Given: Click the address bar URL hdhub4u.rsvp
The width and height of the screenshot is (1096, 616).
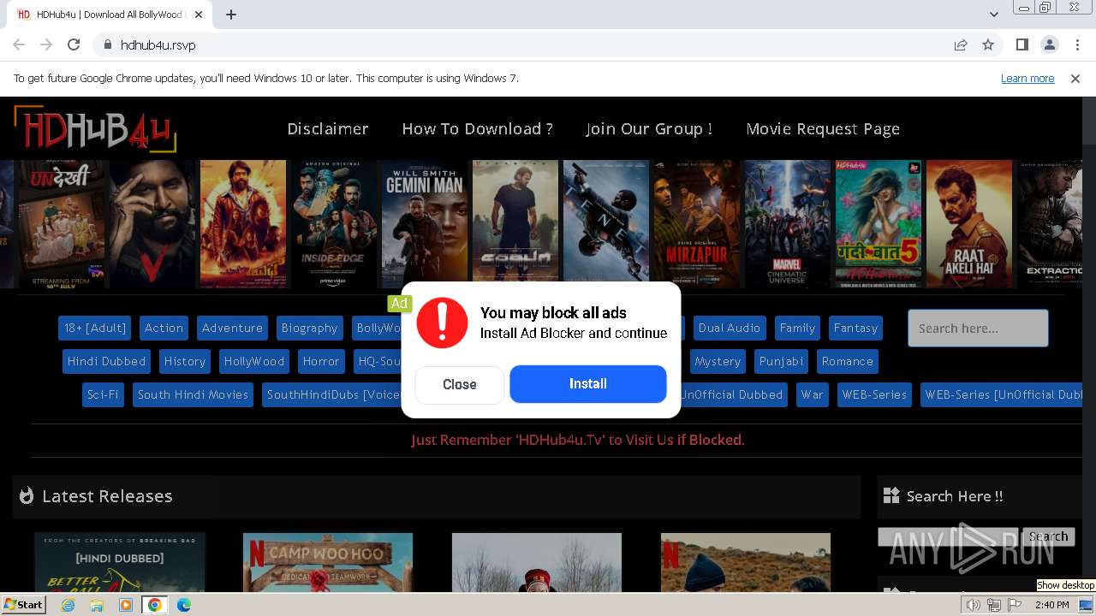Looking at the screenshot, I should 158,45.
